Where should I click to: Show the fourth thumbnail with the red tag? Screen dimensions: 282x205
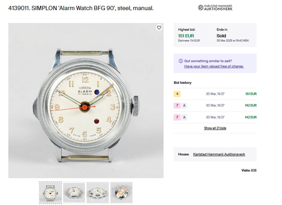pyautogui.click(x=121, y=193)
